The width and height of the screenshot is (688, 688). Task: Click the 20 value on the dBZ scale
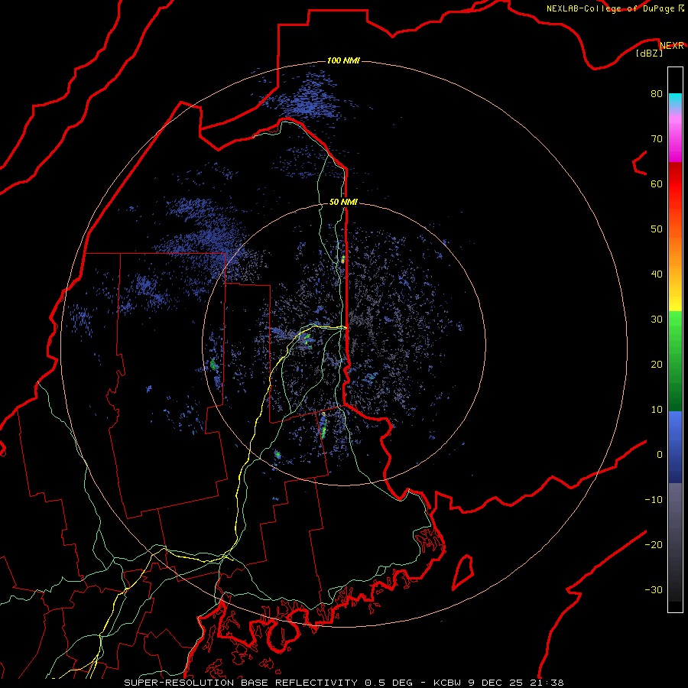(657, 364)
